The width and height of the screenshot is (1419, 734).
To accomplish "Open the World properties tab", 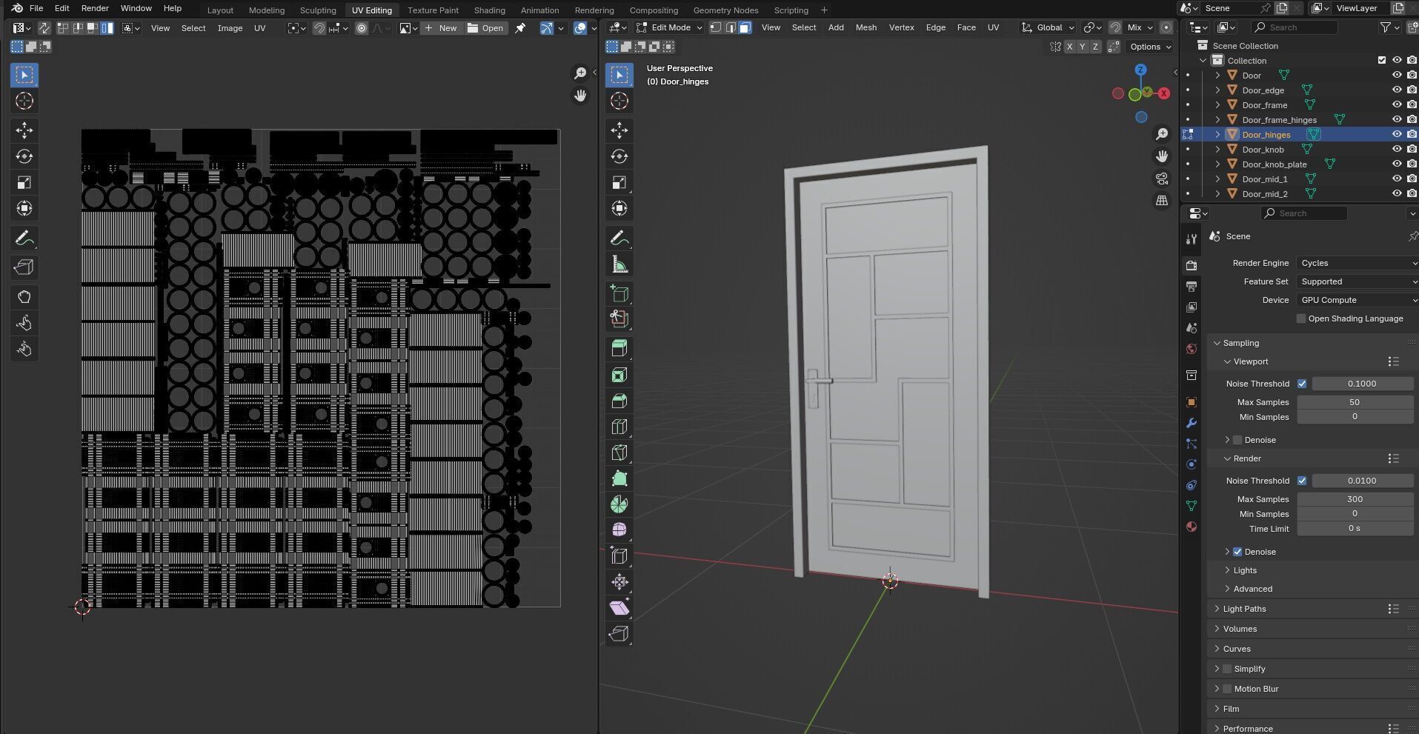I will pyautogui.click(x=1192, y=349).
